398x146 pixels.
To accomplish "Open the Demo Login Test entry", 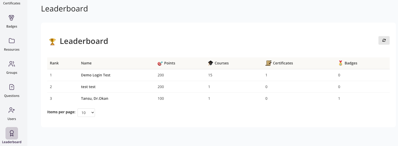I will 96,75.
